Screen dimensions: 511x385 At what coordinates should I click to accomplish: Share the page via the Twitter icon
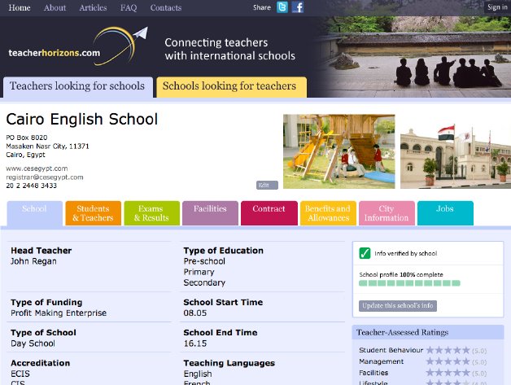[282, 7]
